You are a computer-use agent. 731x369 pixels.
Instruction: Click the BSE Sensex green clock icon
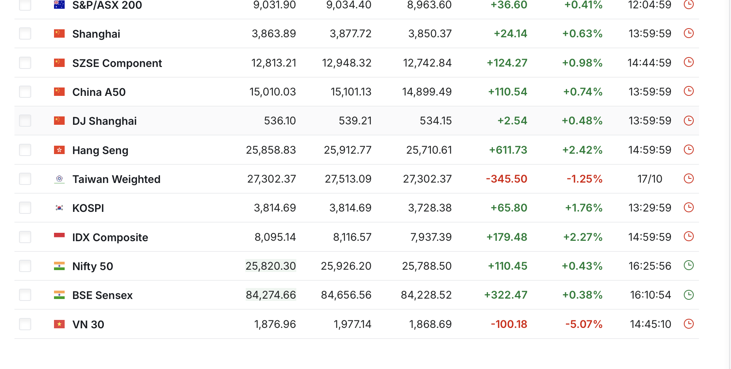[688, 295]
